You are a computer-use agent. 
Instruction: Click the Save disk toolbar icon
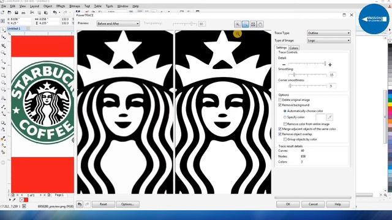(x=17, y=12)
